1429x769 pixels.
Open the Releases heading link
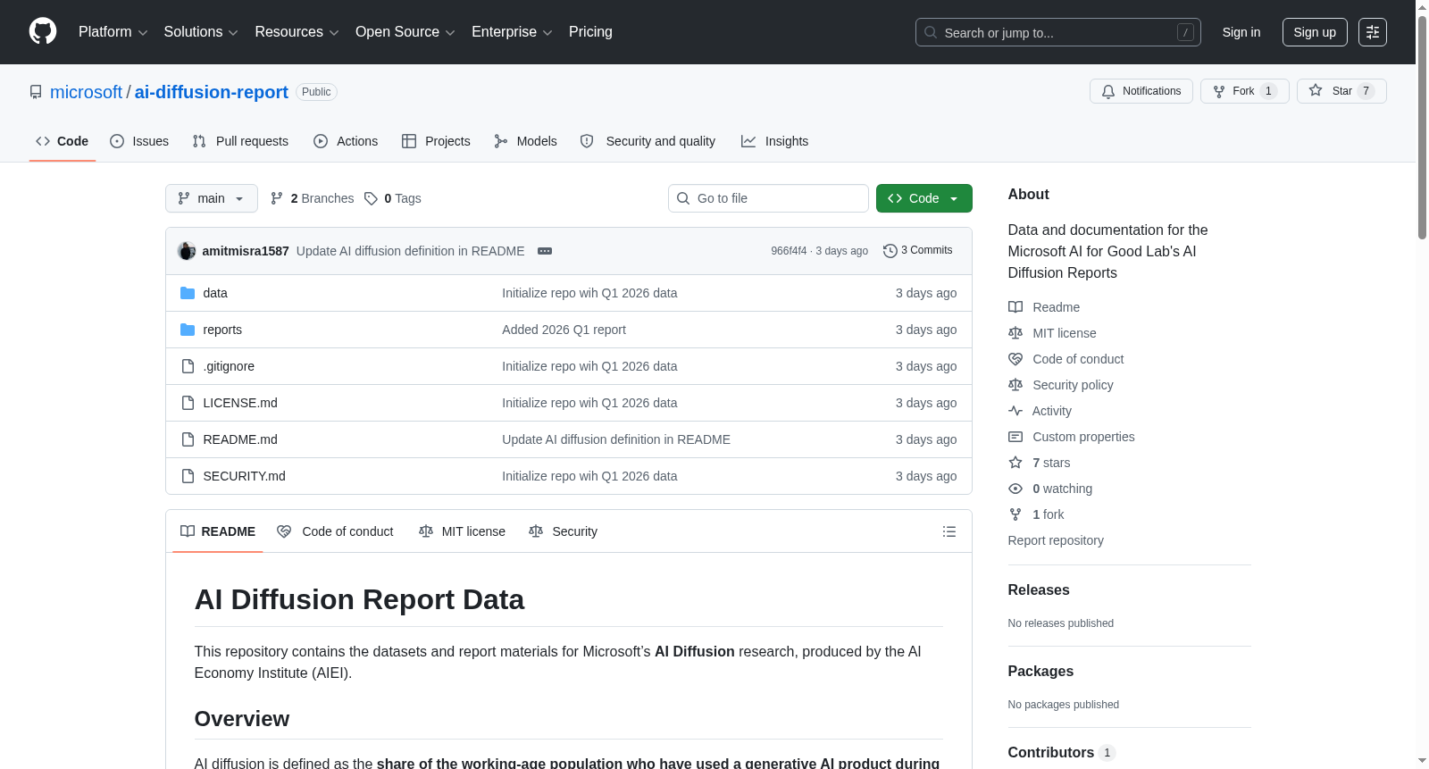click(x=1039, y=590)
